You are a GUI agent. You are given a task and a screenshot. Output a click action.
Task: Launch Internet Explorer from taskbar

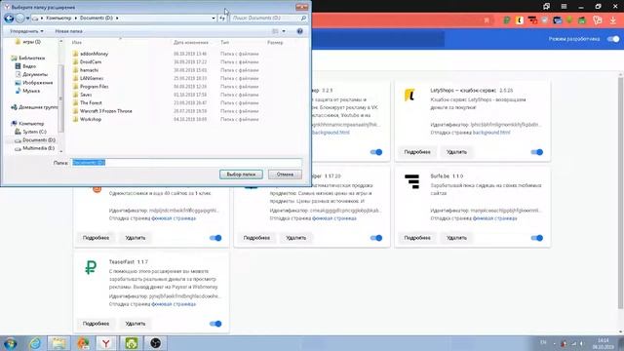[x=35, y=343]
